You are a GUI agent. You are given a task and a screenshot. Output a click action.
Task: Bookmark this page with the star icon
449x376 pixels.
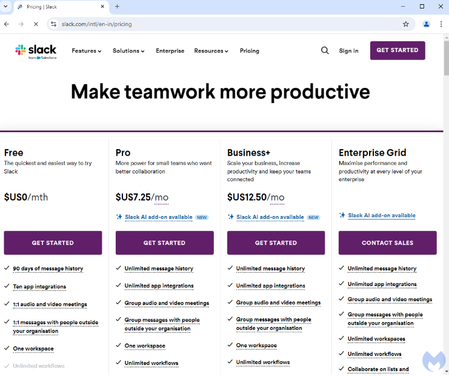tap(406, 24)
